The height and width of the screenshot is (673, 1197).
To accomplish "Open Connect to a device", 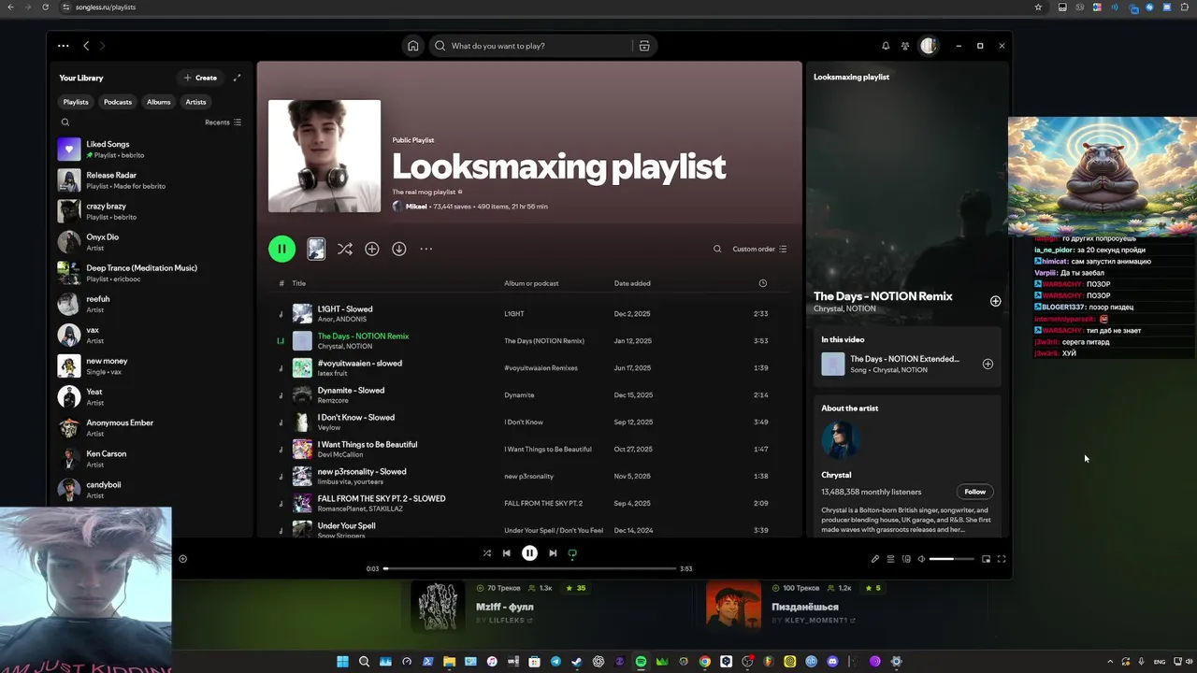I will point(906,559).
